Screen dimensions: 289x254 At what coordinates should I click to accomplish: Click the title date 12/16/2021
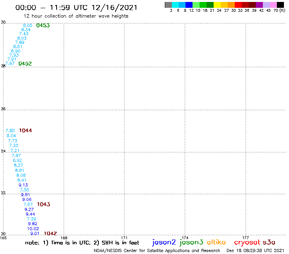coord(114,7)
